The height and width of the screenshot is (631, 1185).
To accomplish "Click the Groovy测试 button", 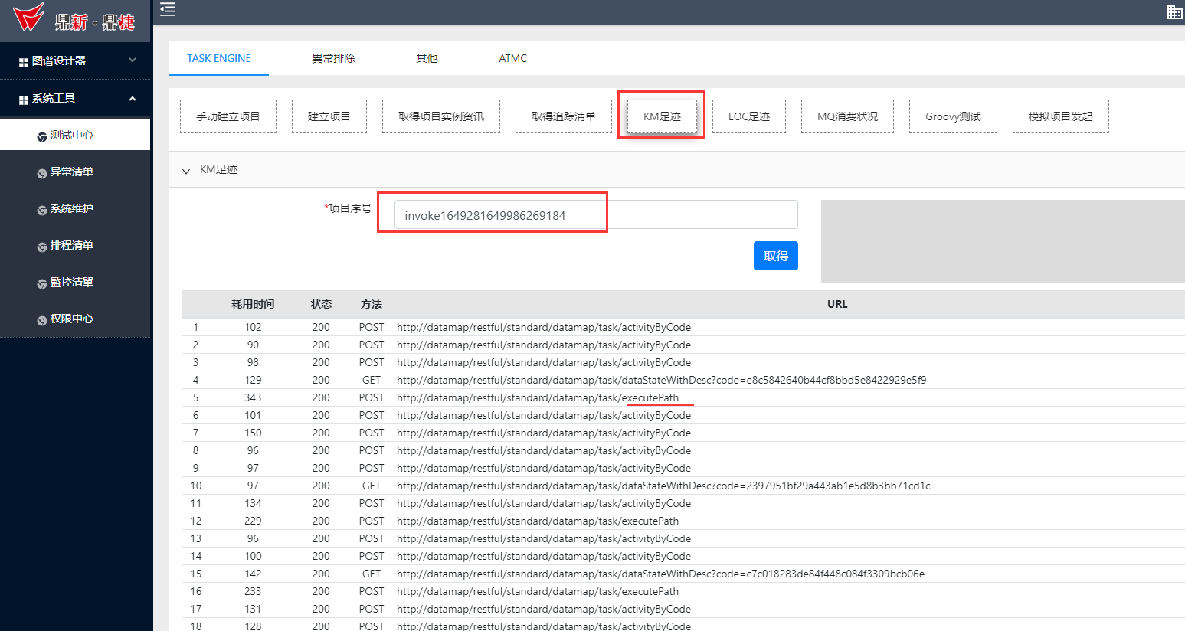I will (x=953, y=116).
